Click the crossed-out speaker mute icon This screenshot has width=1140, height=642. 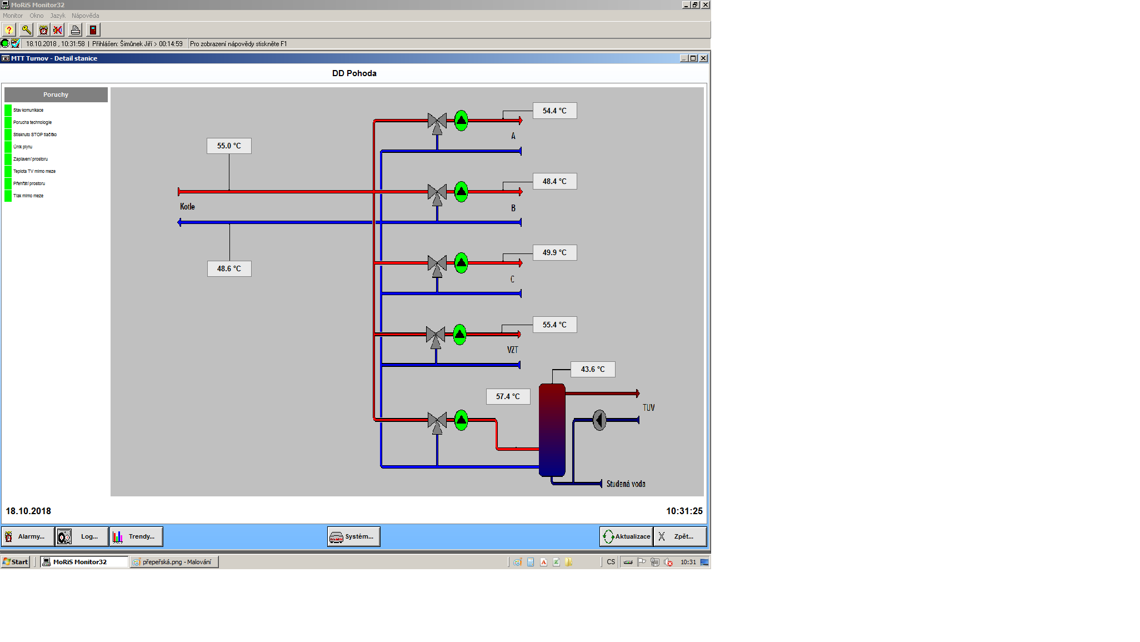[58, 30]
